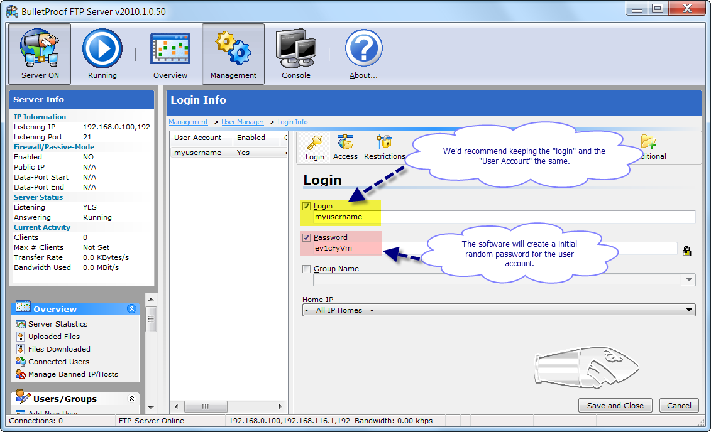Click the user list scroll left arrow
The height and width of the screenshot is (432, 711).
[x=177, y=406]
